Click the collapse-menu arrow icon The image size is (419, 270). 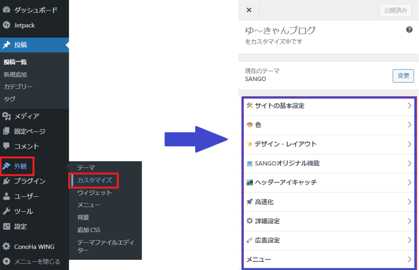coord(7,261)
